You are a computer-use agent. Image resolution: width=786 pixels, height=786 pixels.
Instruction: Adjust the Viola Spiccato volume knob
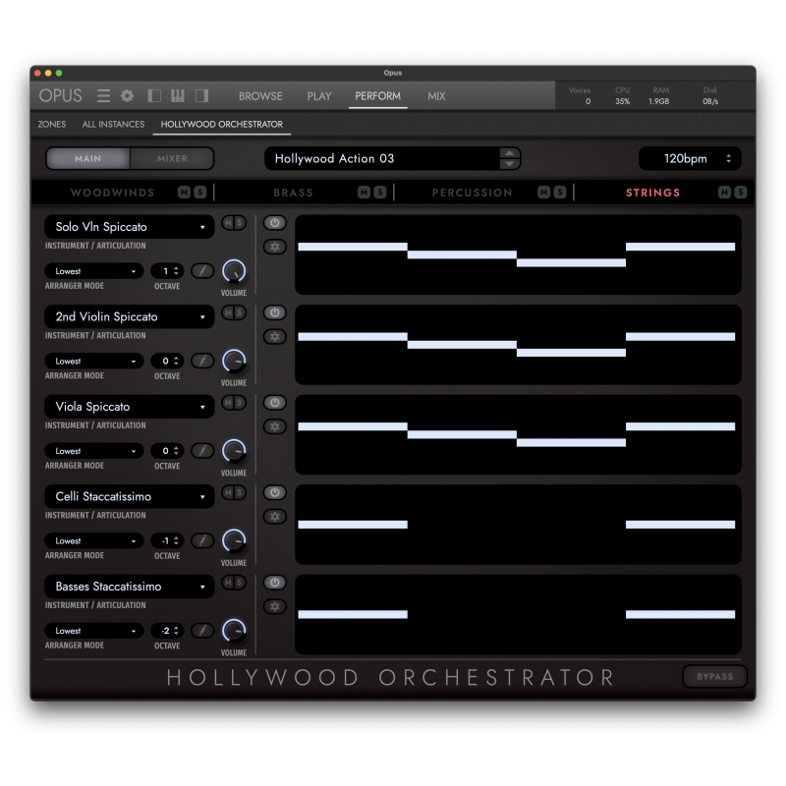pyautogui.click(x=234, y=451)
